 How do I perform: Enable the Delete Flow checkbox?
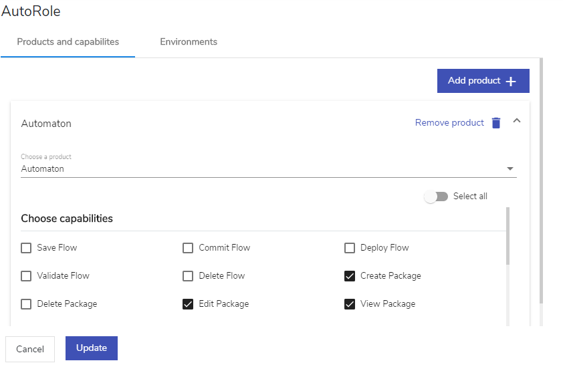pyautogui.click(x=188, y=276)
